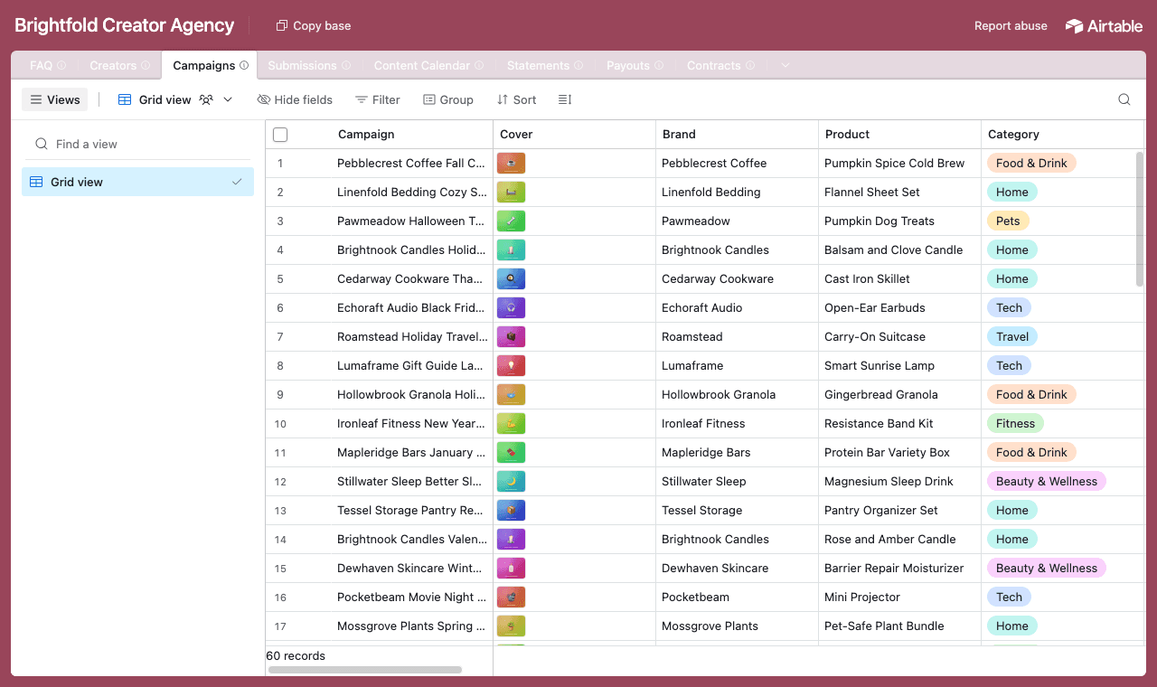The image size is (1157, 687).
Task: Click the info icon next to Creators
Action: point(146,65)
